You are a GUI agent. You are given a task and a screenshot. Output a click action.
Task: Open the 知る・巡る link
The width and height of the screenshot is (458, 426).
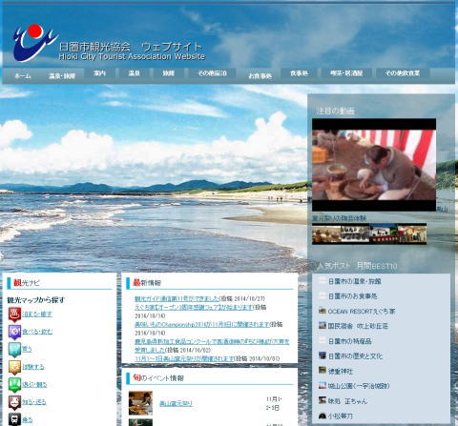34,402
